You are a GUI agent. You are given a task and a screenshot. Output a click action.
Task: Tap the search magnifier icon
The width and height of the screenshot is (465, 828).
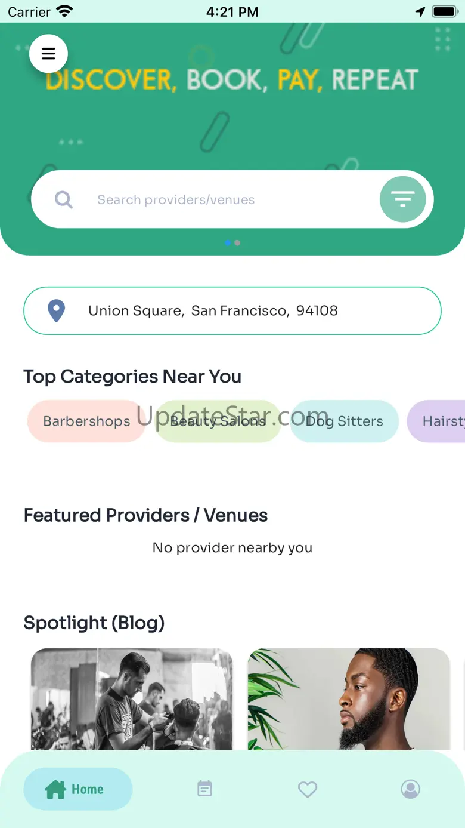(x=64, y=199)
